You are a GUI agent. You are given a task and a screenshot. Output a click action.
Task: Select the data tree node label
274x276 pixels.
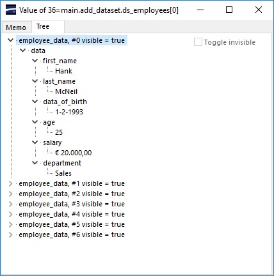[38, 50]
